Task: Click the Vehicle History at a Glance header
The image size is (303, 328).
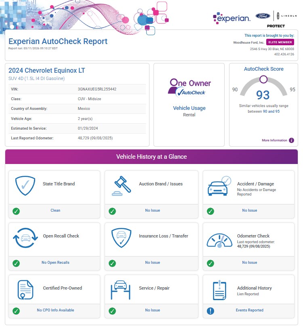Action: coord(151,157)
